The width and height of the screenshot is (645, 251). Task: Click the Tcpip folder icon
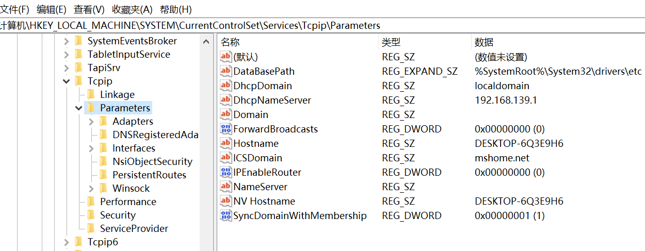tap(78, 81)
